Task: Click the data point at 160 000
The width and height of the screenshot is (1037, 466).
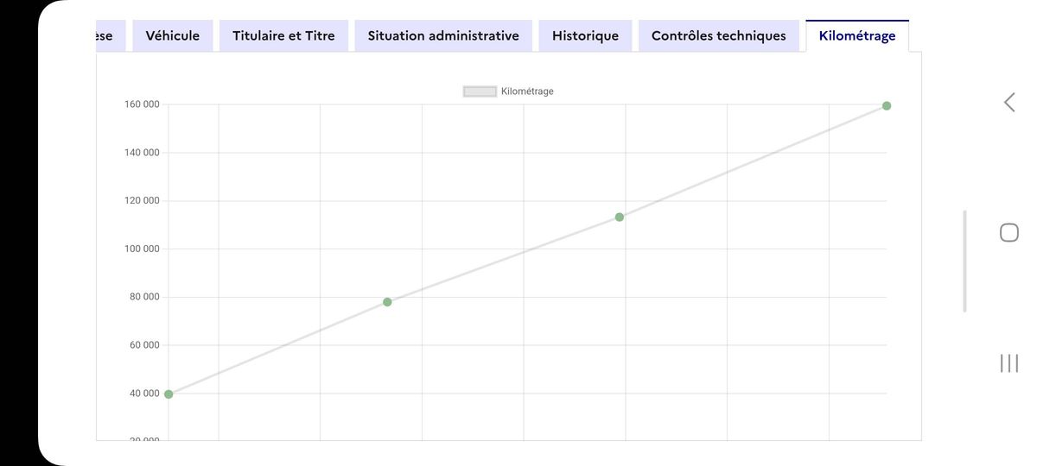Action: [x=887, y=106]
